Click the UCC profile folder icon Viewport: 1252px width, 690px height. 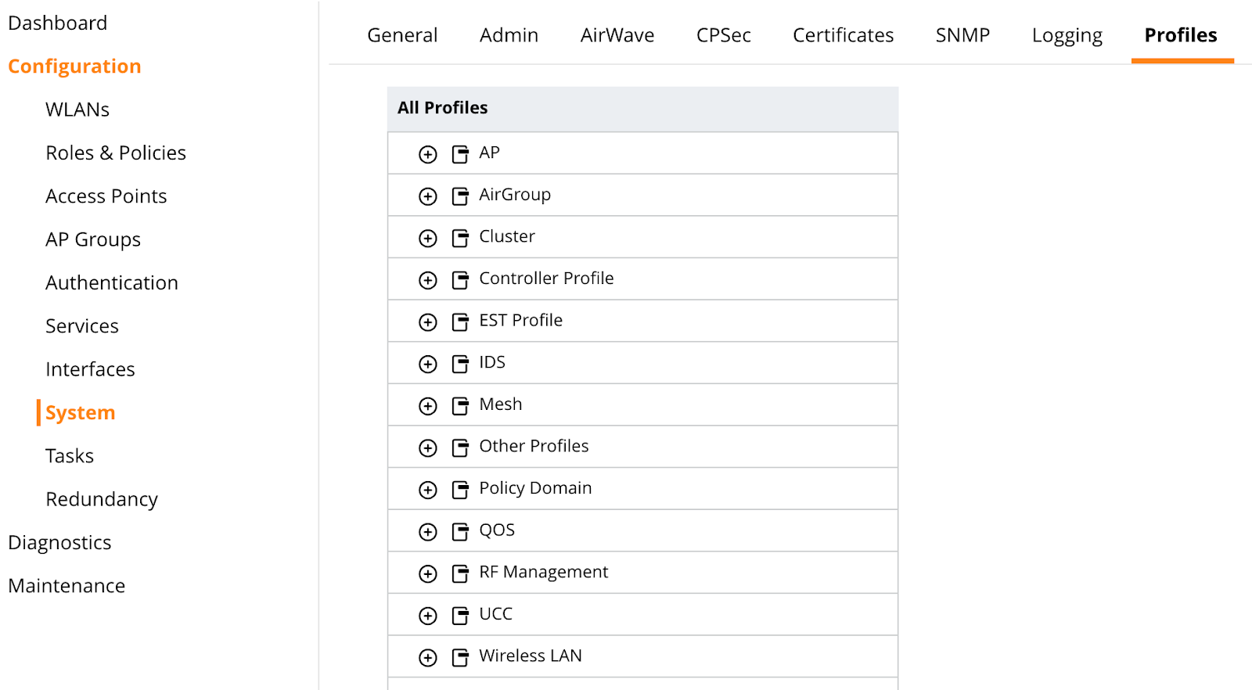pyautogui.click(x=460, y=616)
